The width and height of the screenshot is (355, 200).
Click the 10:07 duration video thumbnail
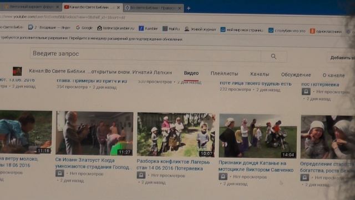[176, 134]
